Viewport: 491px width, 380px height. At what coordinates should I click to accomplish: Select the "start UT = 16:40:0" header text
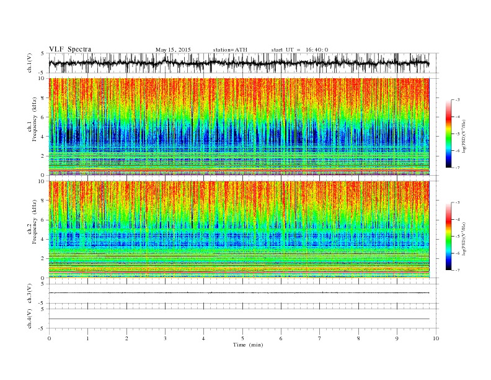pyautogui.click(x=299, y=50)
